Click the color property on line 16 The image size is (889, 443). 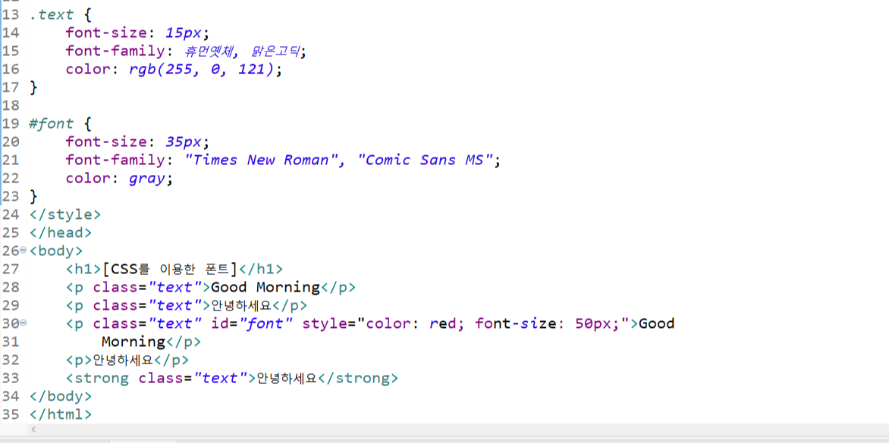(x=88, y=69)
